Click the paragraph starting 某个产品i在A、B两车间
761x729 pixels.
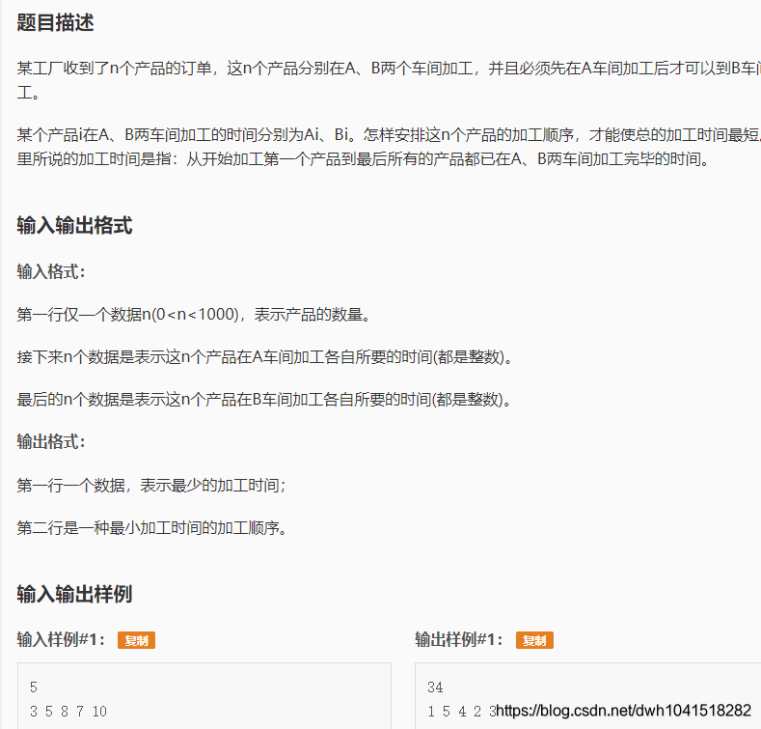pyautogui.click(x=389, y=147)
